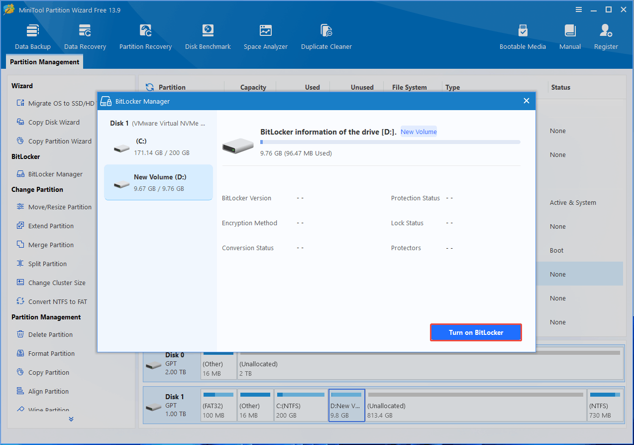The image size is (634, 445).
Task: Open Space Analyzer
Action: [266, 37]
